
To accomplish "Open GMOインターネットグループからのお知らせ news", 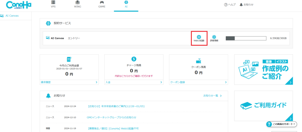I will pos(112,117).
